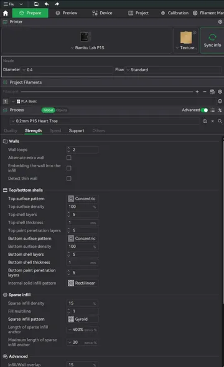This screenshot has width=224, height=367.
Task: Click the Sync info button
Action: coord(212,40)
